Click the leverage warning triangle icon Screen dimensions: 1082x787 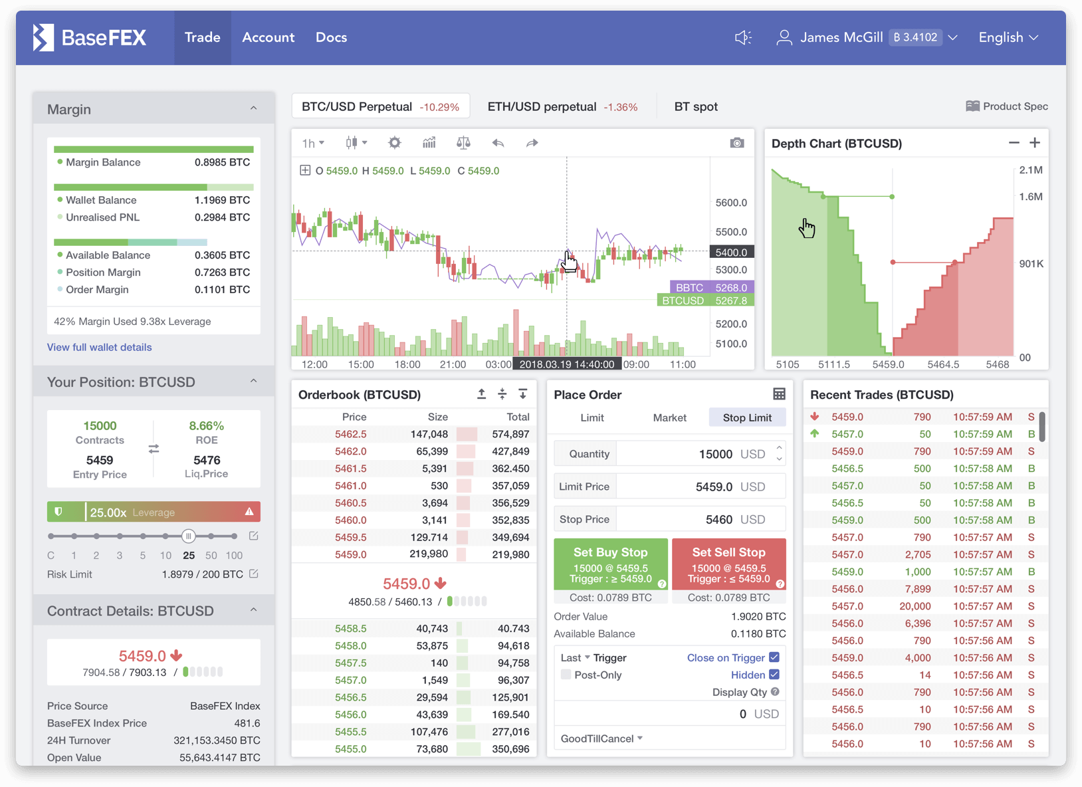click(x=249, y=512)
